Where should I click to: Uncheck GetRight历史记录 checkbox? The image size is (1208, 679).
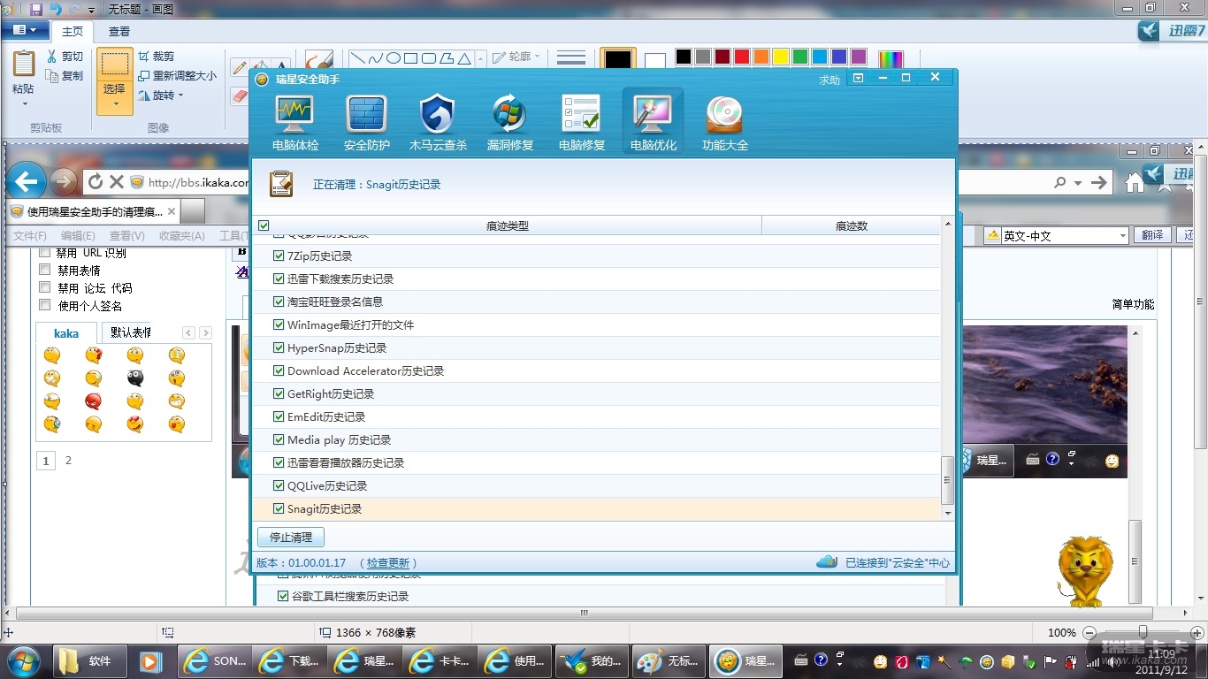pyautogui.click(x=279, y=394)
